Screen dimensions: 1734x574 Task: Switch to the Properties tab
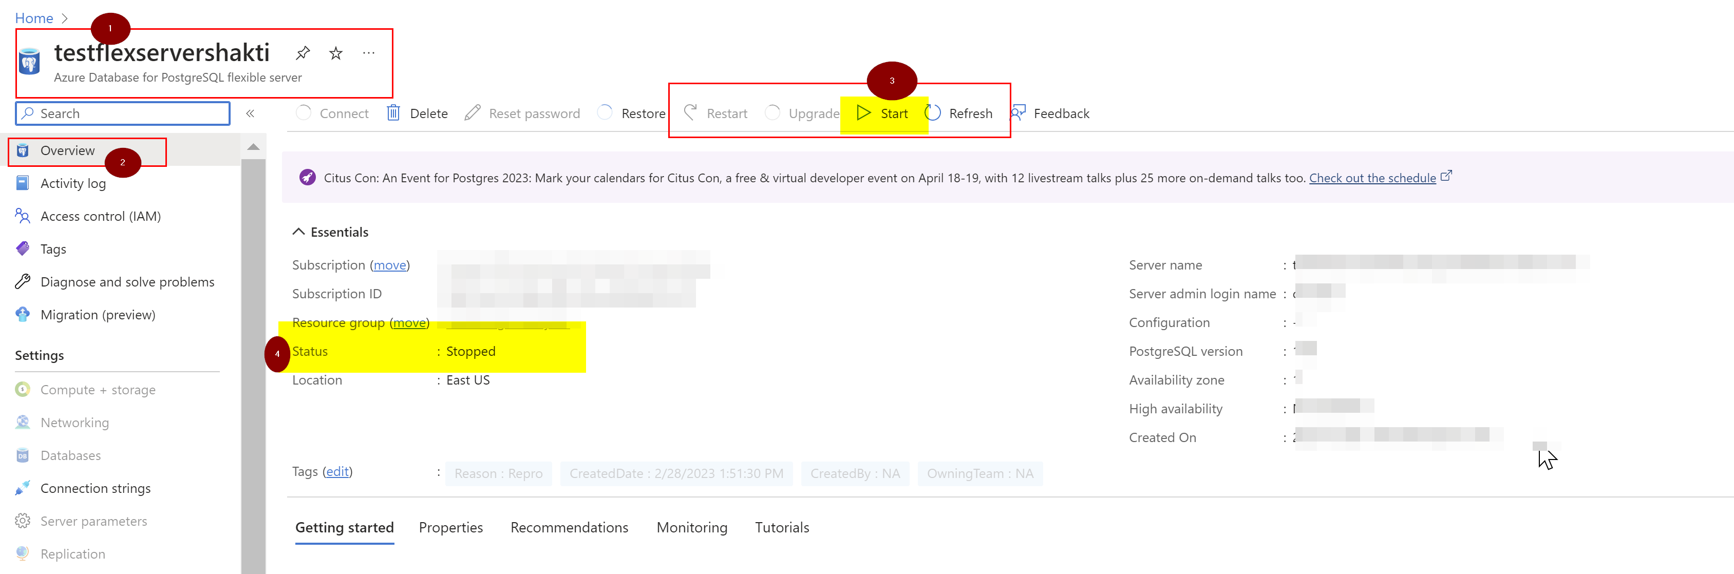coord(450,528)
